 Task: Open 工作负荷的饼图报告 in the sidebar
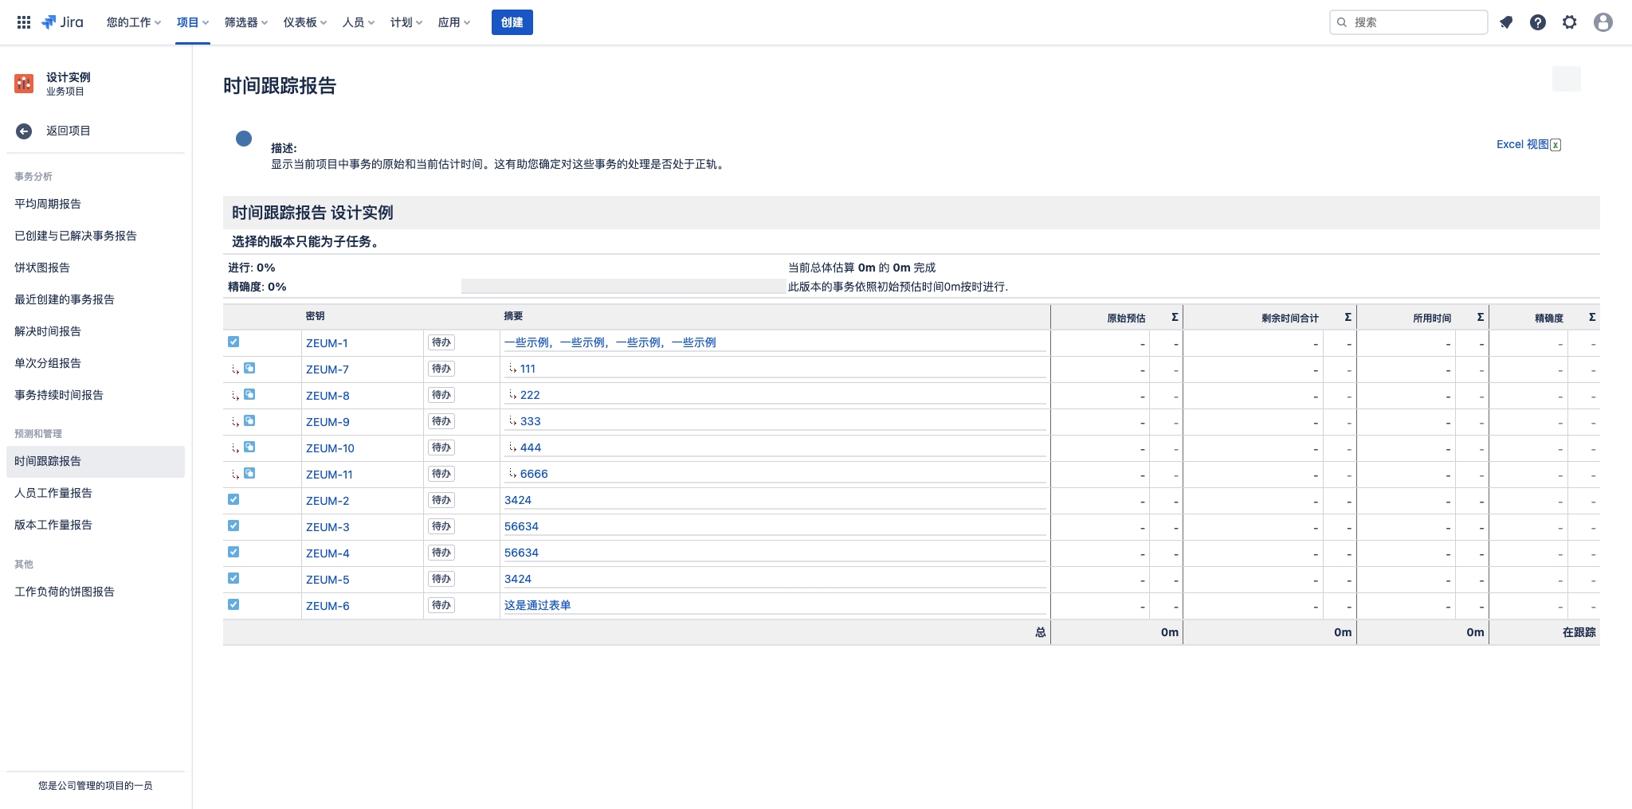pyautogui.click(x=96, y=592)
